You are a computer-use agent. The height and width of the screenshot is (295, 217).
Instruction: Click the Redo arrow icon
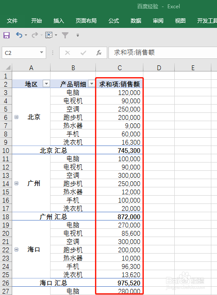[34, 35]
